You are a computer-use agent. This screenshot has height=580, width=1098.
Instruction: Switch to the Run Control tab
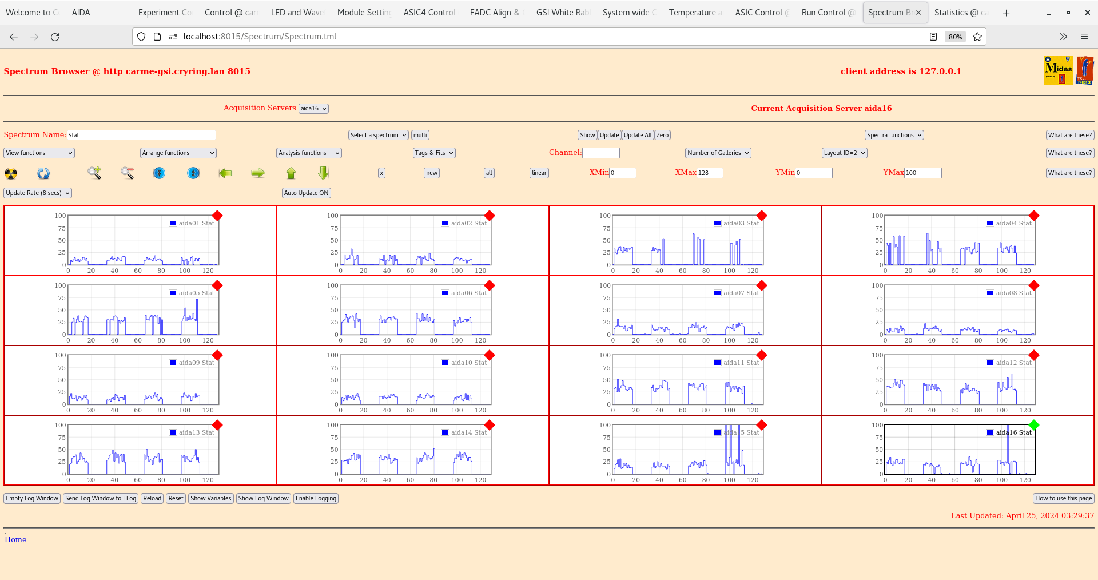828,13
